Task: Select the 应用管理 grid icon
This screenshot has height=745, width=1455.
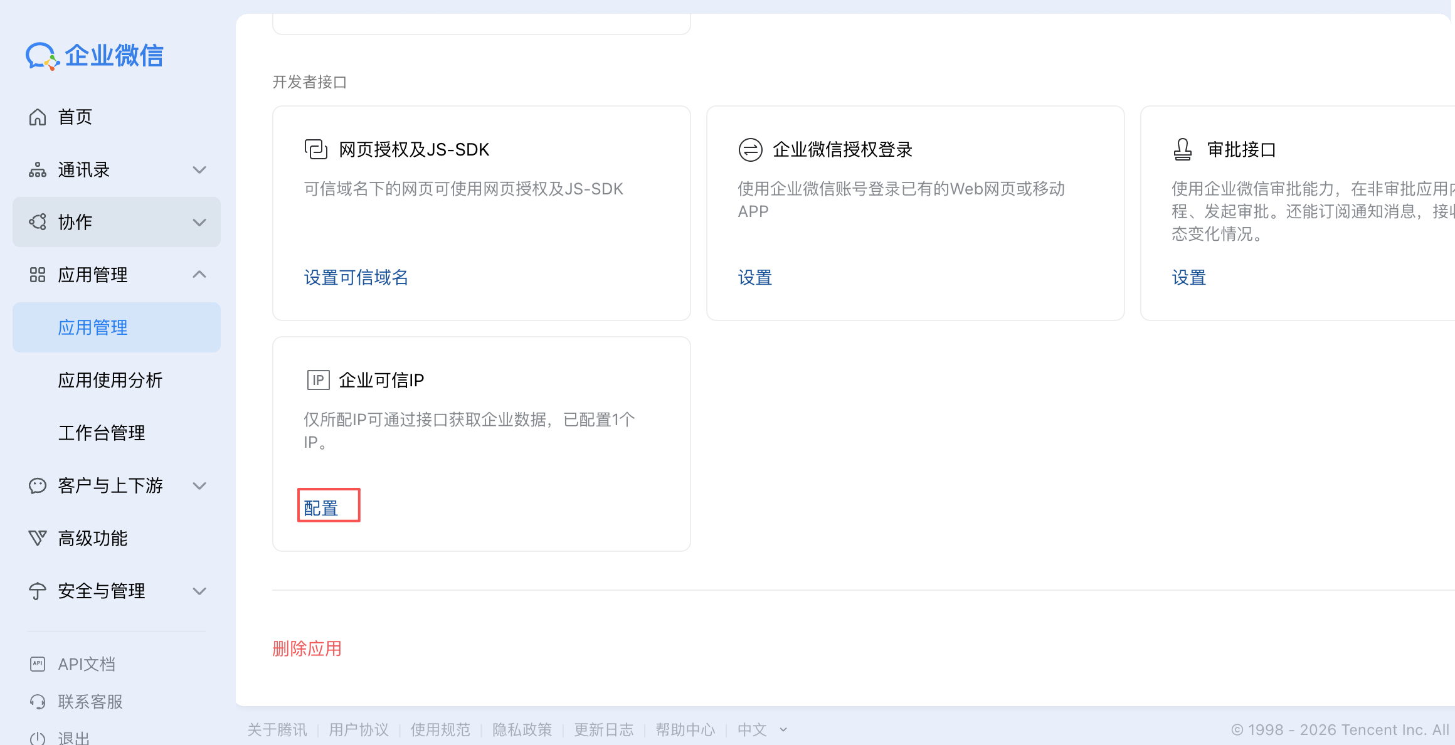Action: pyautogui.click(x=36, y=275)
